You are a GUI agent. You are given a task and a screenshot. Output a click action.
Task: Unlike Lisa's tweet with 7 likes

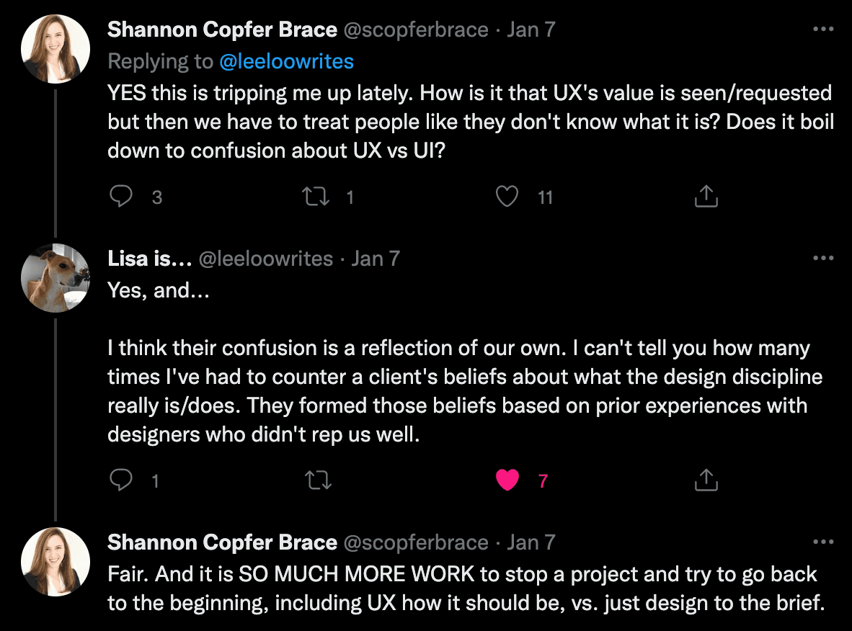507,480
